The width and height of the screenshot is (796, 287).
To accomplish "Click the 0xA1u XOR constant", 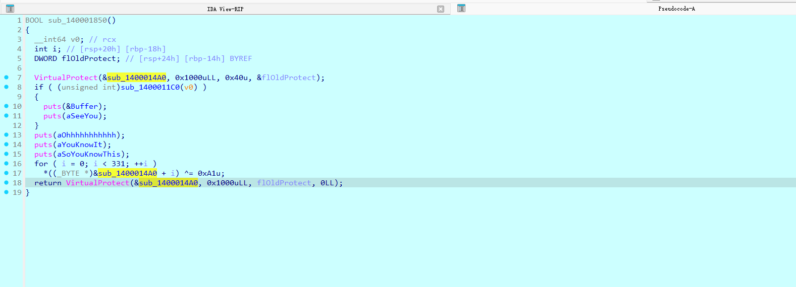I will click(x=209, y=173).
